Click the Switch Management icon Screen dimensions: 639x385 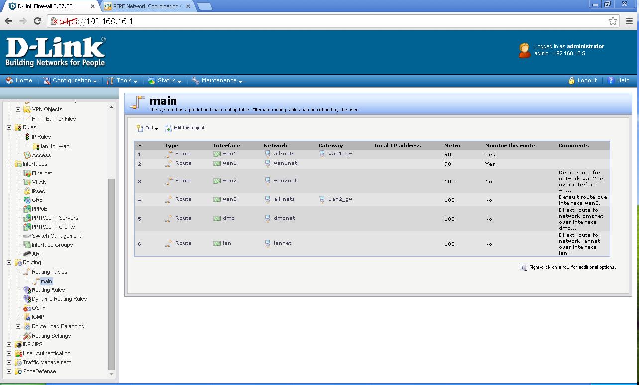[x=27, y=236]
